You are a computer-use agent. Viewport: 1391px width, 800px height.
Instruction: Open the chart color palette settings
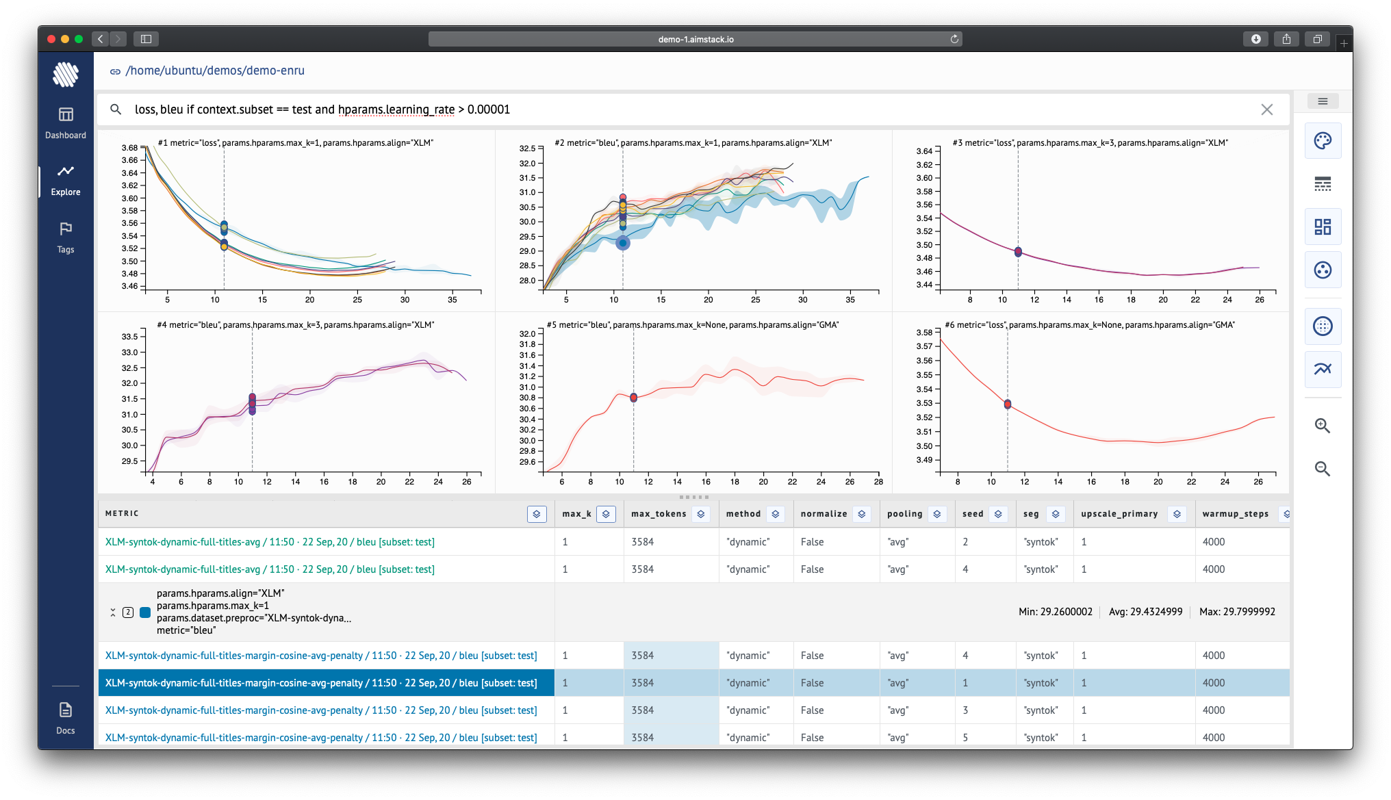point(1323,140)
